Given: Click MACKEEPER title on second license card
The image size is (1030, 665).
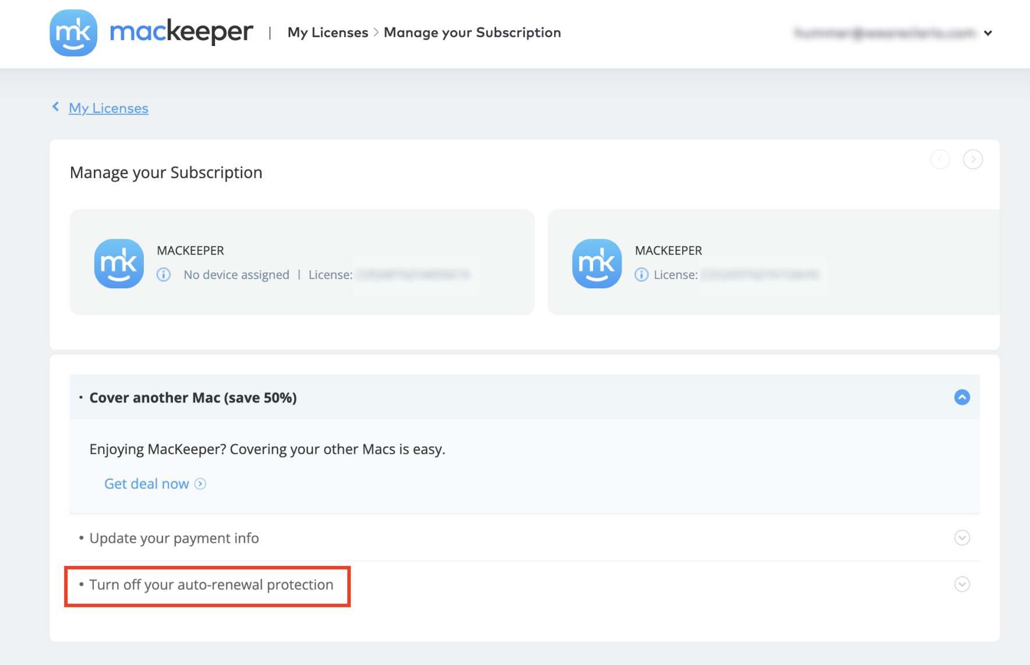Looking at the screenshot, I should coord(669,250).
